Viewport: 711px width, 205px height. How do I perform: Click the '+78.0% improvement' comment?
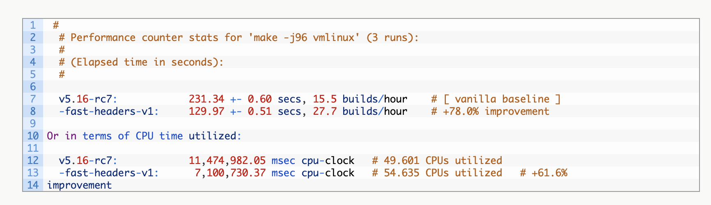tap(496, 111)
